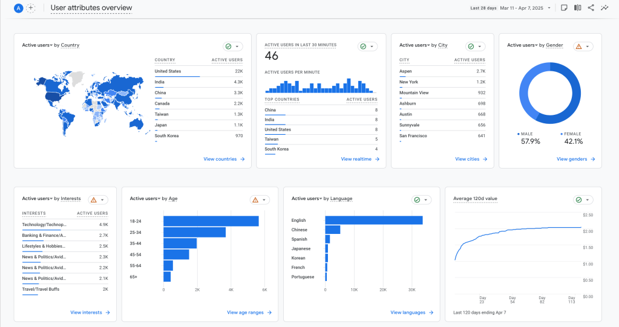This screenshot has width=619, height=327.
Task: Click warning status icon on Age card
Action: coord(255,200)
